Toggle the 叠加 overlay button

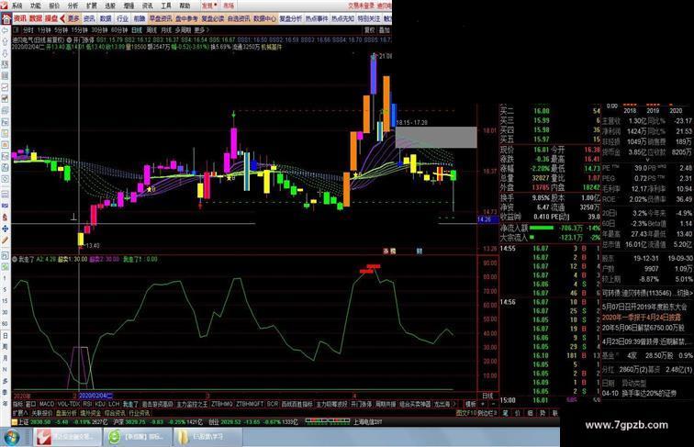point(384,30)
